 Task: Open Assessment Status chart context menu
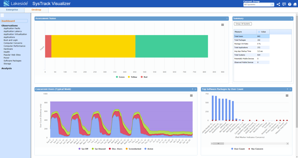coord(223,25)
